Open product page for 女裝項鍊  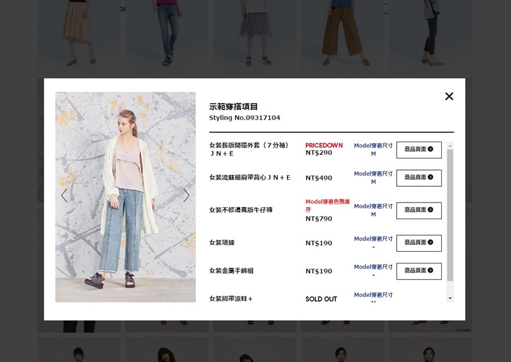tap(419, 243)
